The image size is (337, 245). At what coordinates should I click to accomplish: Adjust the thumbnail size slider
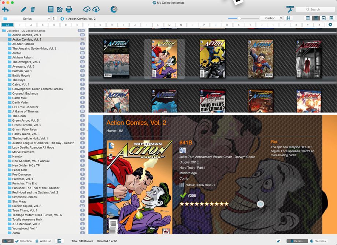(x=239, y=18)
